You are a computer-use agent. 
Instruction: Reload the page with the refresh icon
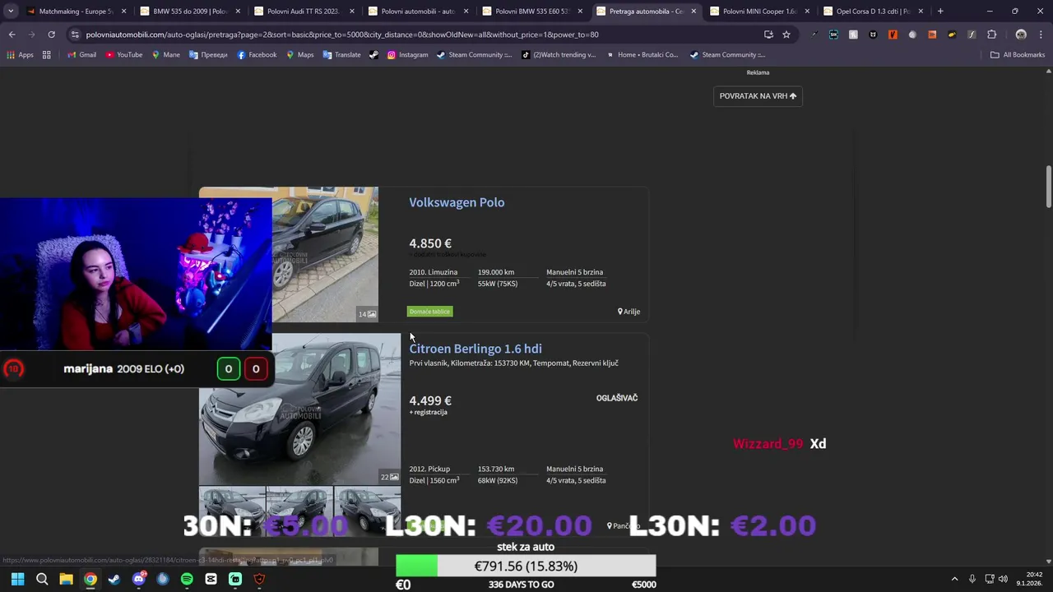51,35
